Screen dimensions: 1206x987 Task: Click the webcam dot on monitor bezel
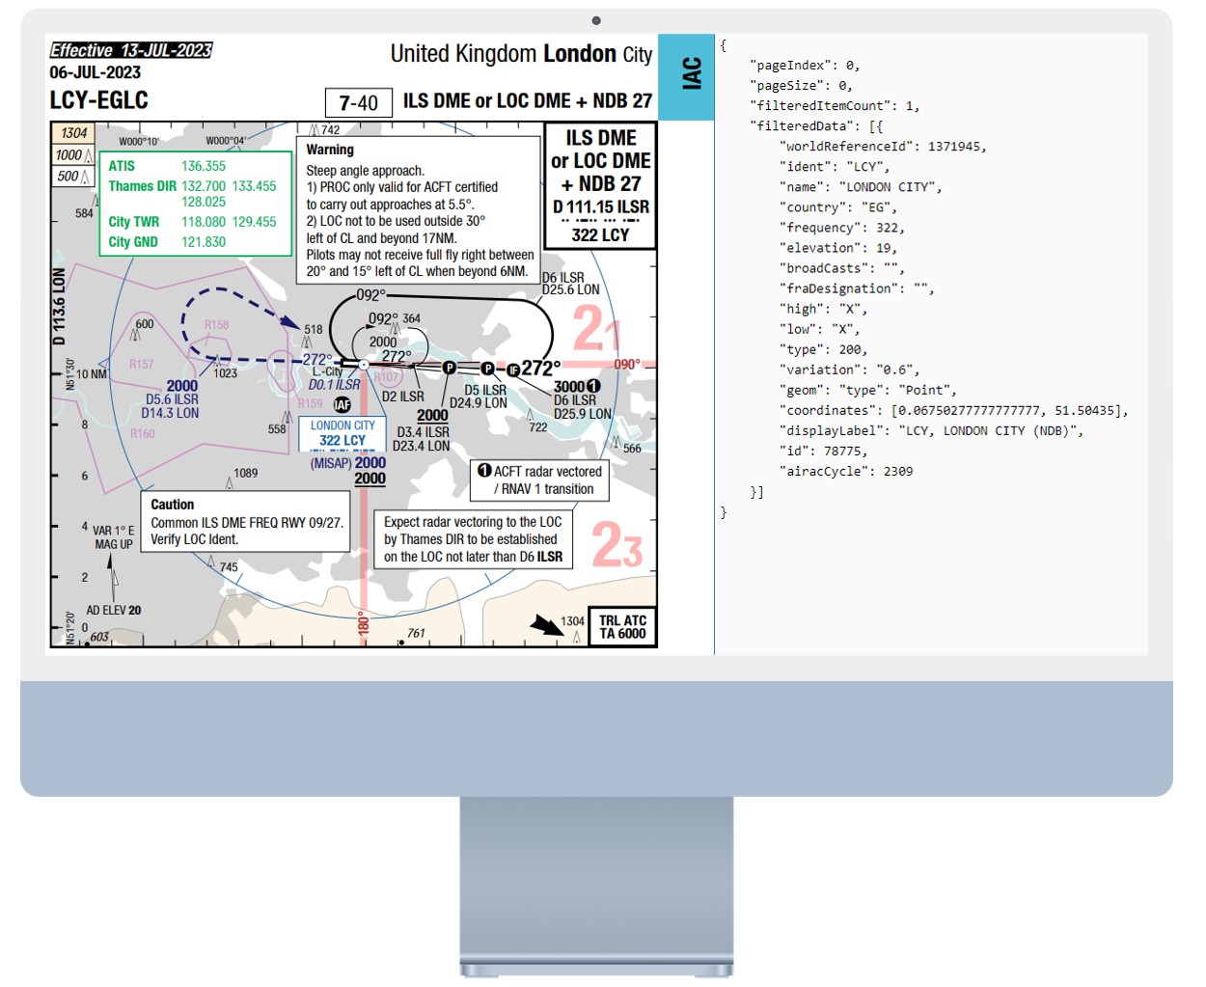coord(596,20)
